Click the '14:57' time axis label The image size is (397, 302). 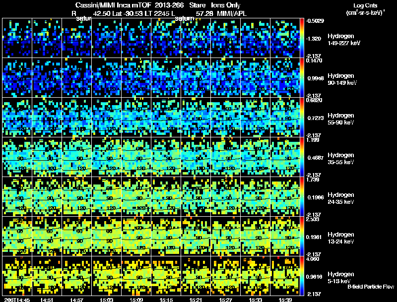tap(77, 300)
